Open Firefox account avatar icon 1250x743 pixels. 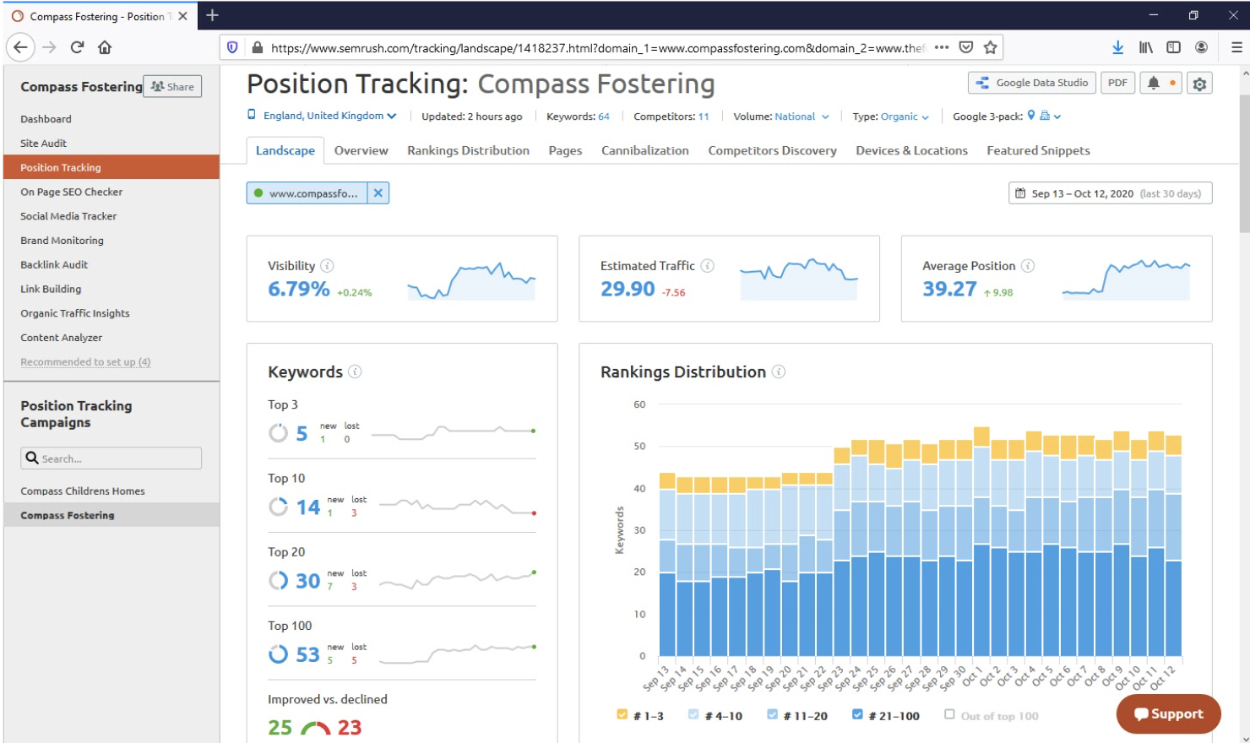click(x=1201, y=47)
